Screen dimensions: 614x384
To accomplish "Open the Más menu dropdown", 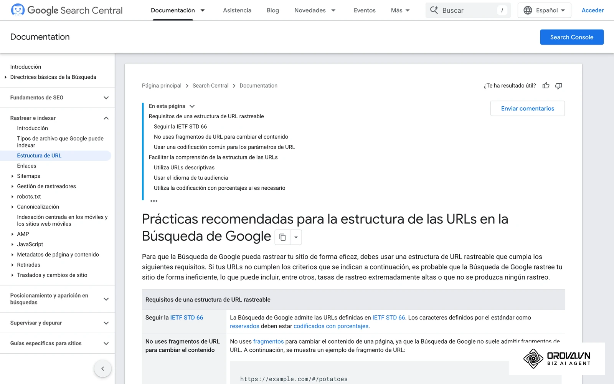I will point(400,10).
